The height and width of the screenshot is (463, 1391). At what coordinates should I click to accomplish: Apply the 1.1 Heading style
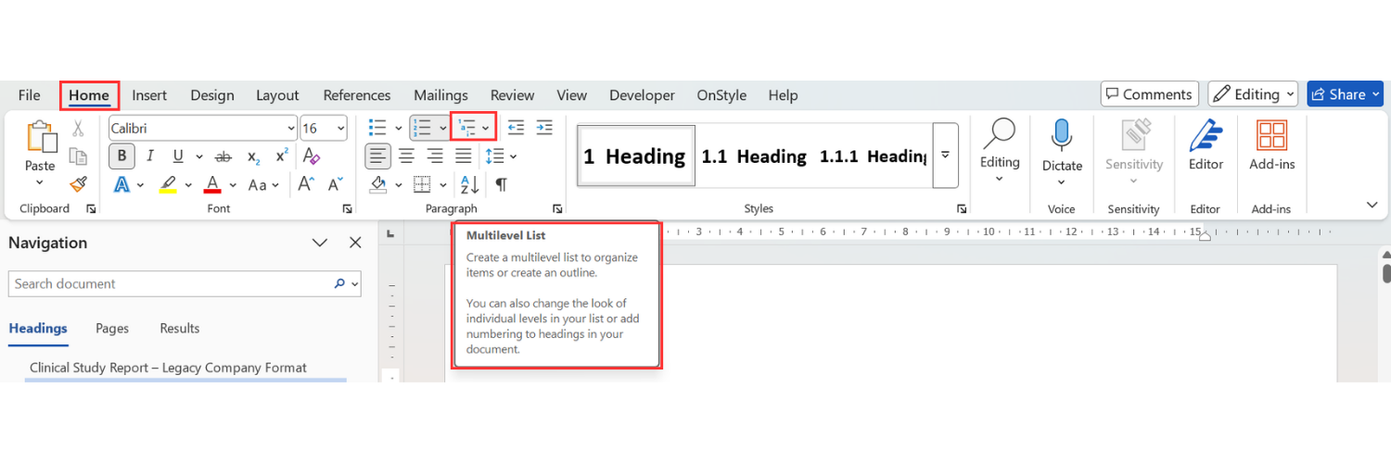pos(754,156)
